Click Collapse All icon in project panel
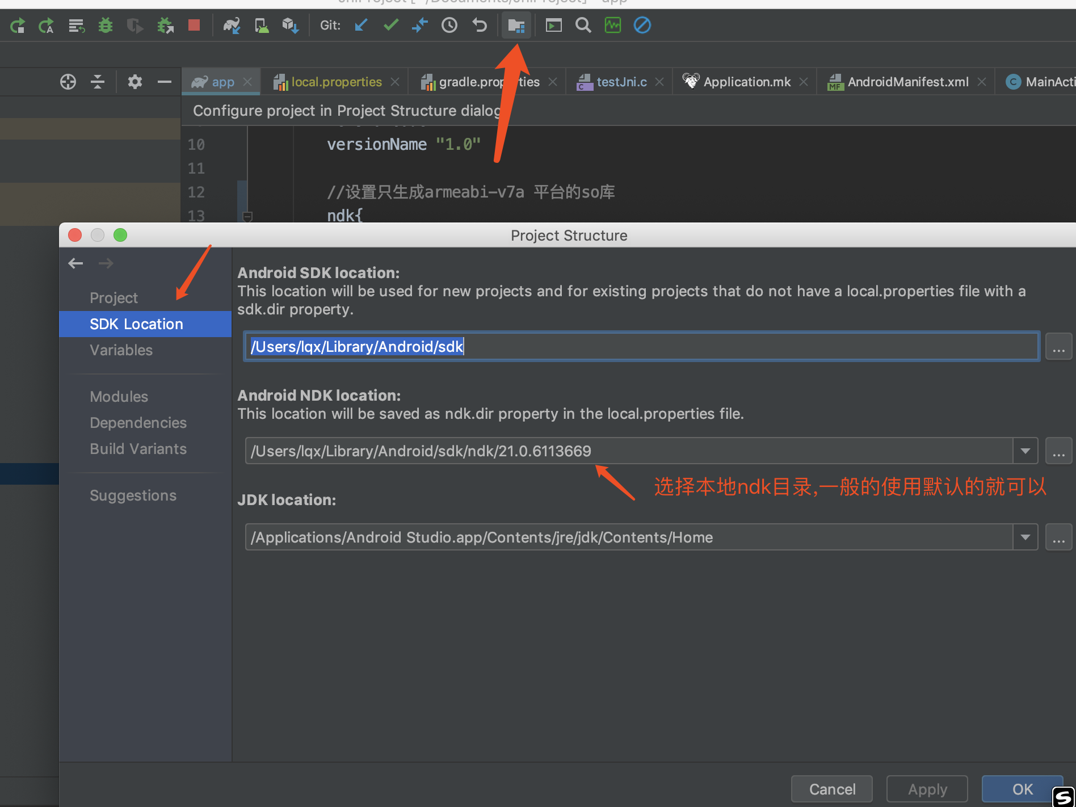 [x=98, y=82]
